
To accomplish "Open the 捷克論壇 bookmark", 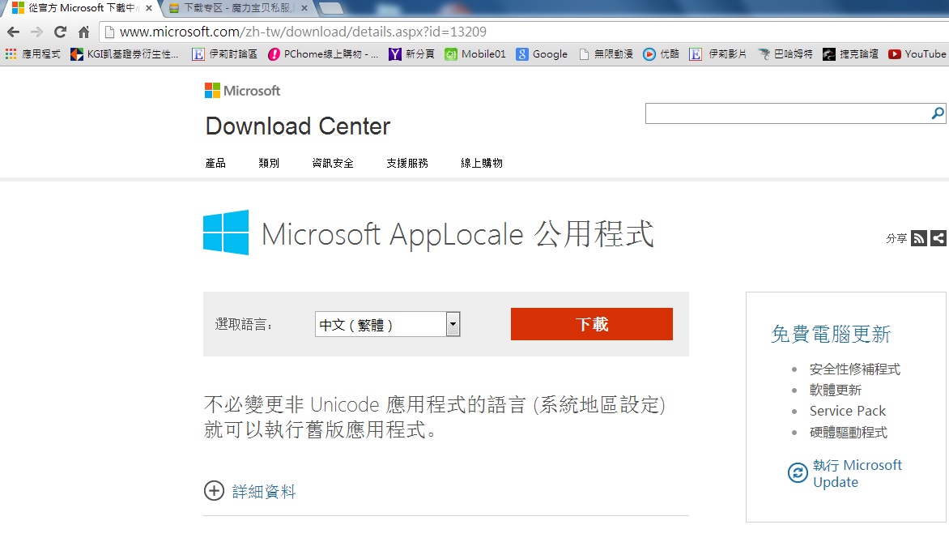I will pos(850,54).
